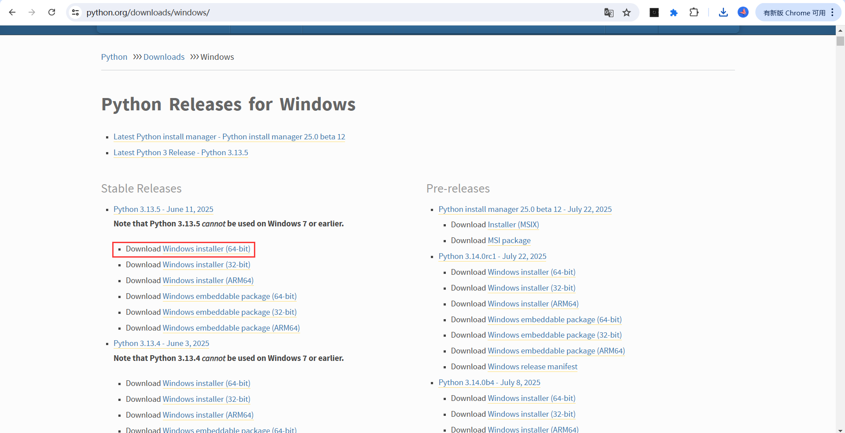Download Python 3.13.4 Windows installer (32-bit)
The image size is (845, 433).
pyautogui.click(x=206, y=399)
